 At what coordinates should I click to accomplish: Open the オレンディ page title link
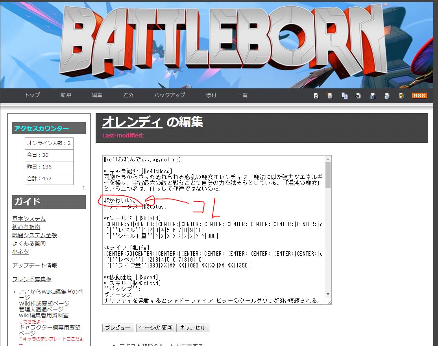[132, 122]
